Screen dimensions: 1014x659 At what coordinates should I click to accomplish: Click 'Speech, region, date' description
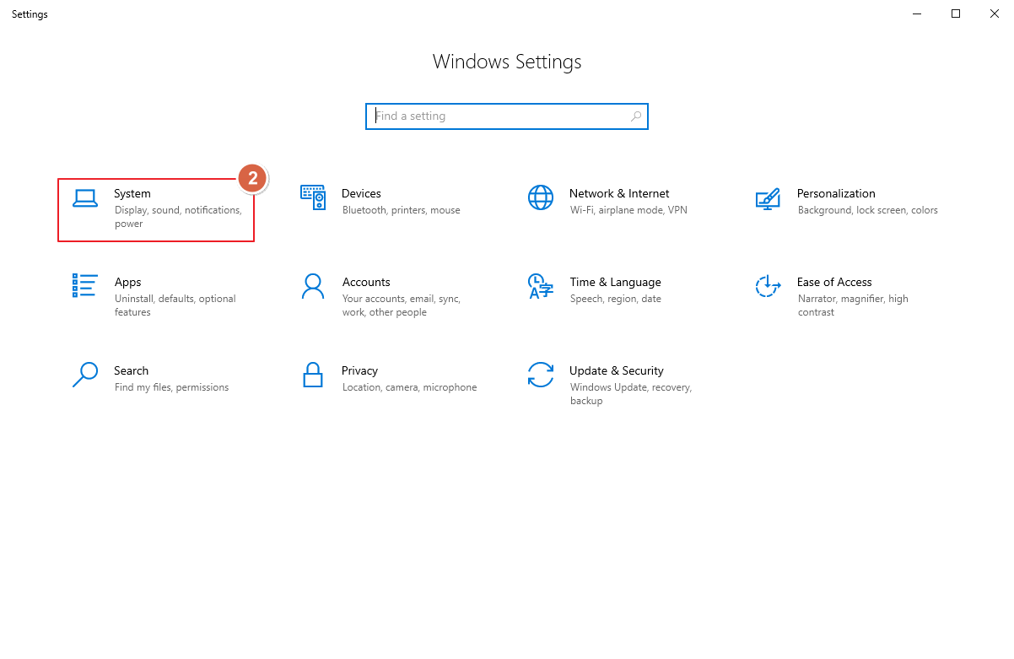(616, 299)
